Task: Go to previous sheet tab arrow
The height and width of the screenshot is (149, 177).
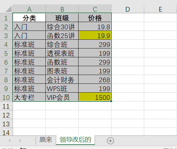Action: [x=9, y=141]
